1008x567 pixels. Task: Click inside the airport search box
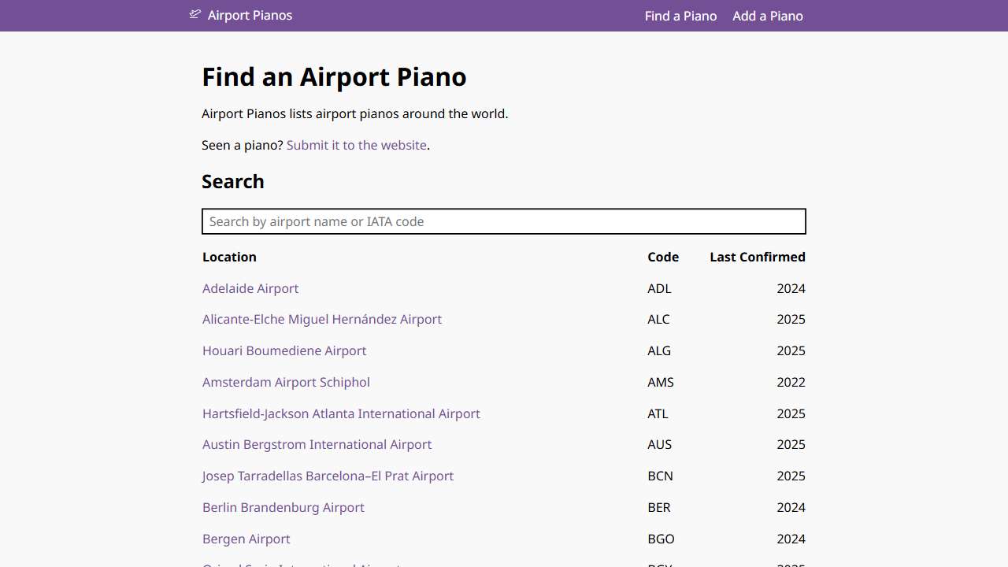tap(504, 221)
